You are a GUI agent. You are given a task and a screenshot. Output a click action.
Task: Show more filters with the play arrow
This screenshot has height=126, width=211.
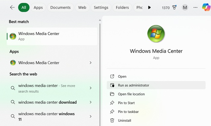pyautogui.click(x=149, y=7)
